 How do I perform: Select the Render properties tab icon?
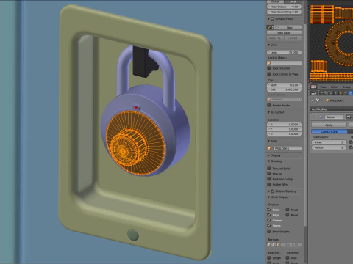(321, 93)
